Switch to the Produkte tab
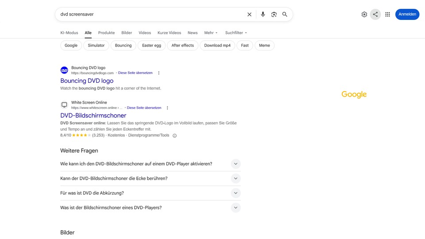Screen dimensions: 425x239 (x=106, y=33)
